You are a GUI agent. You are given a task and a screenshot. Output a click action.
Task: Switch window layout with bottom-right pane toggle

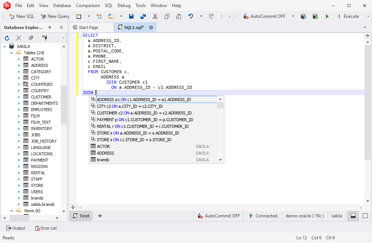(353, 216)
